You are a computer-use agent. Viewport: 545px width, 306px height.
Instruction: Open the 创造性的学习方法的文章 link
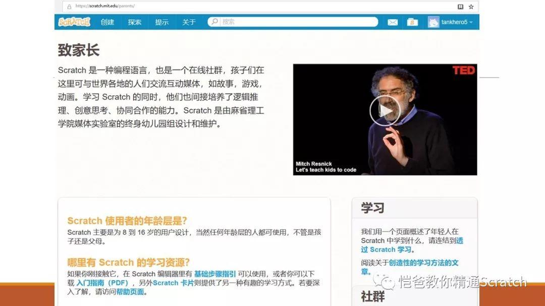[x=410, y=267]
